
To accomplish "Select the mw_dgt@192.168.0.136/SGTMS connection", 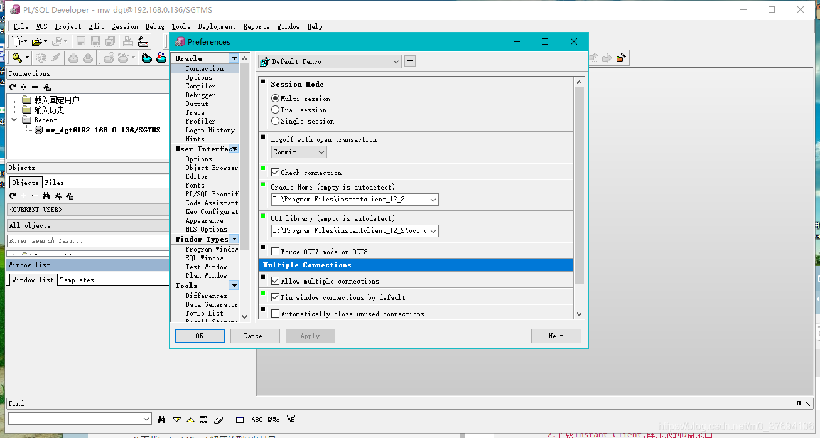I will pos(103,130).
